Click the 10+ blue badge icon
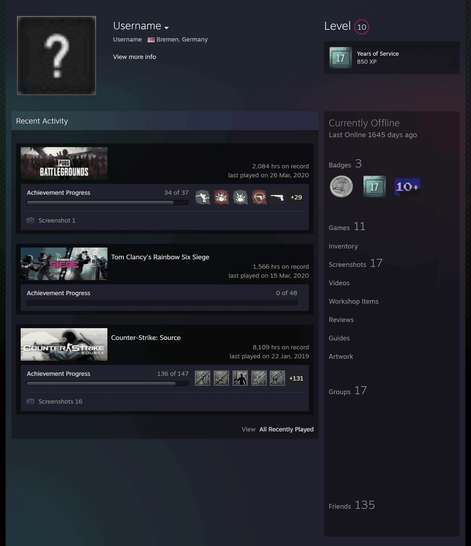Viewport: 471px width, 546px height. click(407, 187)
